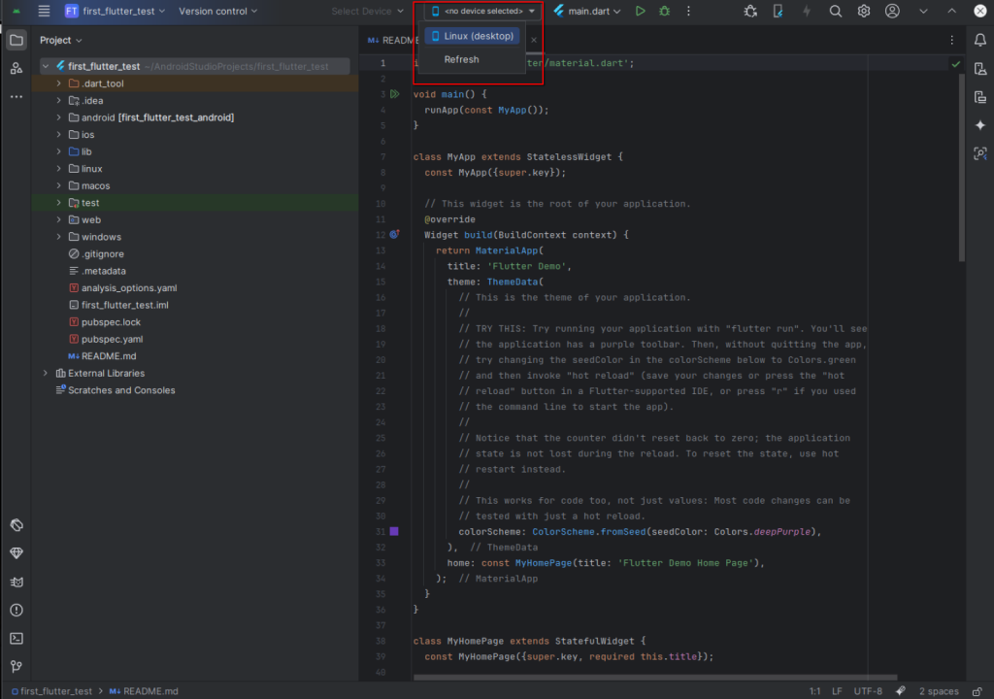The height and width of the screenshot is (699, 994).
Task: Open the tool window icon below the Project icon
Action: point(17,68)
